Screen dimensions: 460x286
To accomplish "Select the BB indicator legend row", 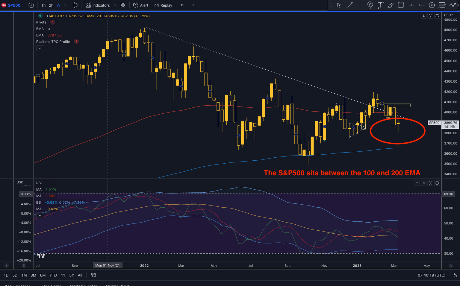I will pyautogui.click(x=60, y=203).
